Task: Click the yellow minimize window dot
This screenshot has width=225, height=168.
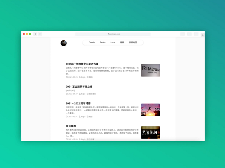Action: (27, 34)
